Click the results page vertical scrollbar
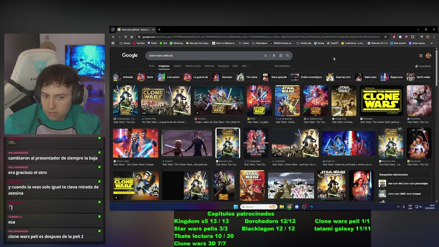 pos(437,67)
